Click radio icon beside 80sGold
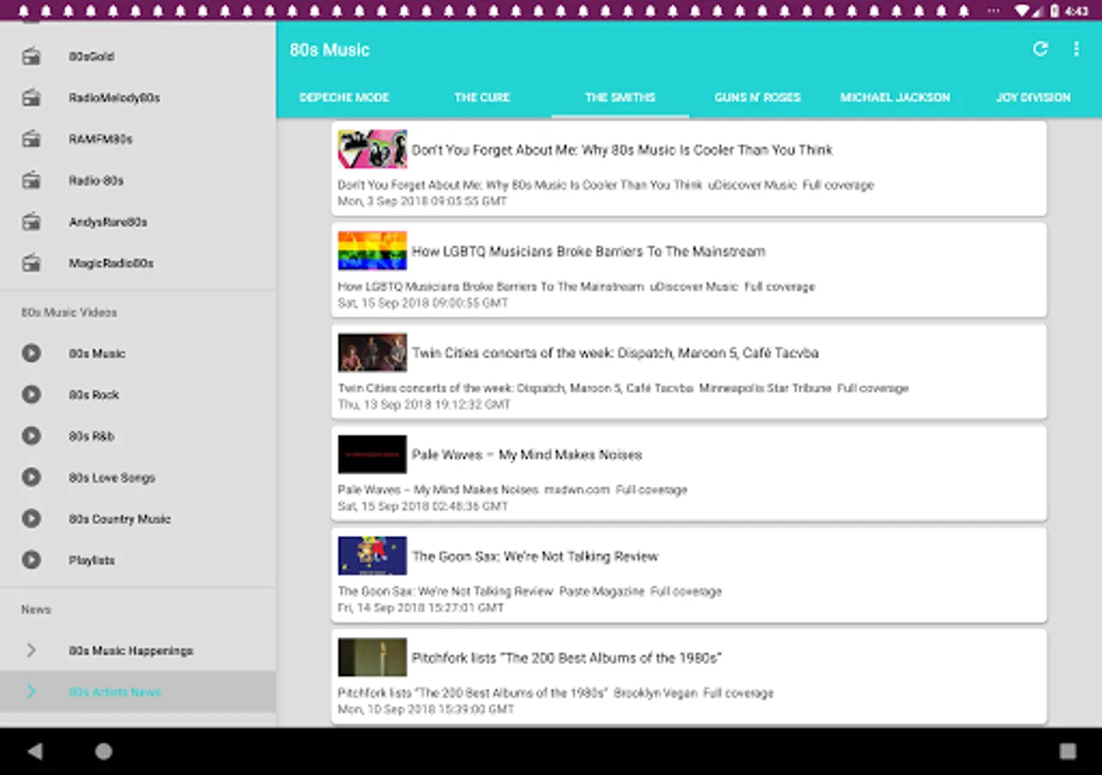This screenshot has height=775, width=1102. pos(31,56)
